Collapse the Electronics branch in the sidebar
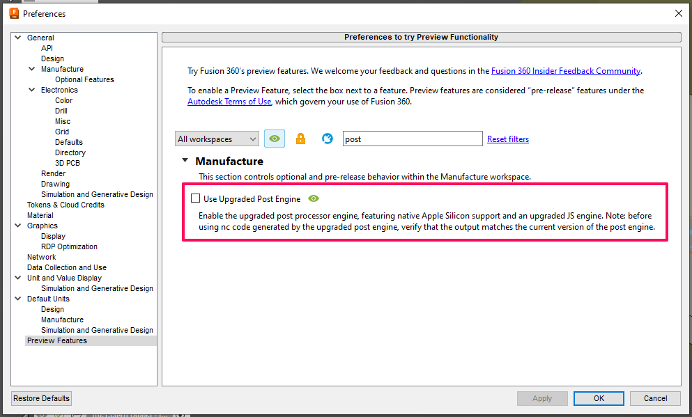The image size is (692, 417). tap(31, 90)
